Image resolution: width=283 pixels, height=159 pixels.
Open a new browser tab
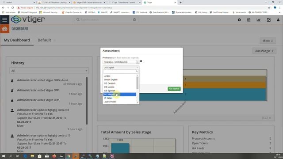pyautogui.click(x=180, y=3)
